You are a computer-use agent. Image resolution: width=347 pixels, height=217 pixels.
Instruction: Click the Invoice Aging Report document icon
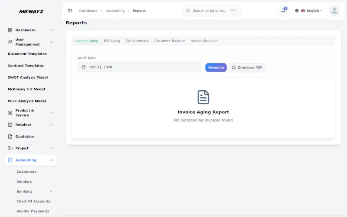coord(203,97)
